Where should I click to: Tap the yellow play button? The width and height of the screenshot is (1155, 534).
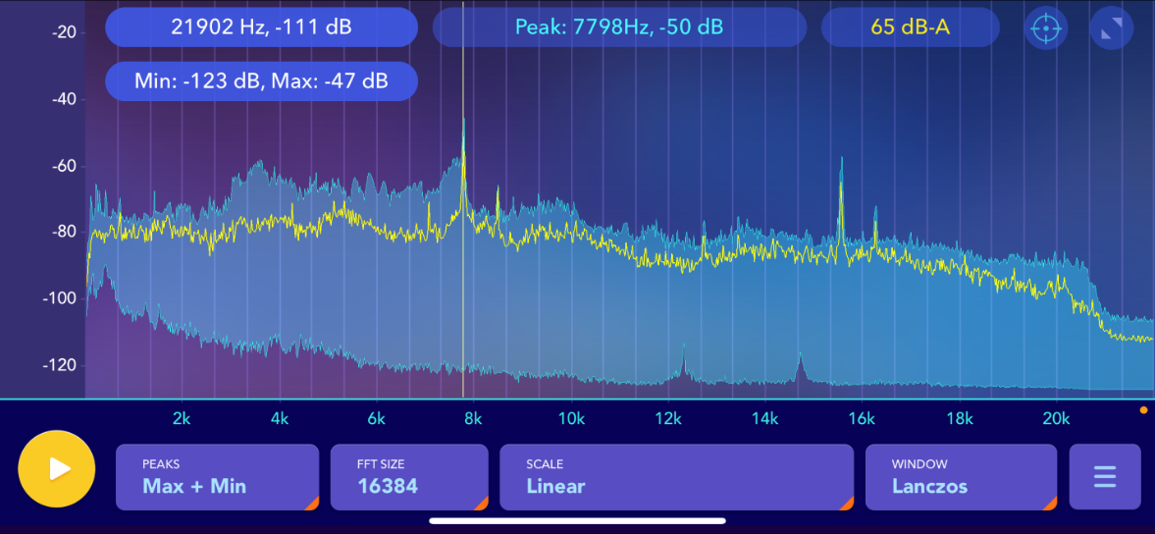57,469
